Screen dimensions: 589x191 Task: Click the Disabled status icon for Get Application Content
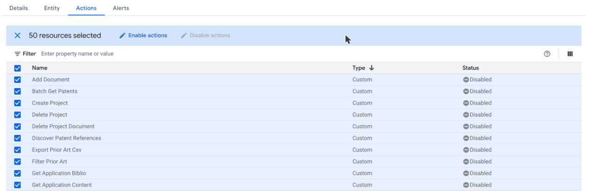point(466,185)
